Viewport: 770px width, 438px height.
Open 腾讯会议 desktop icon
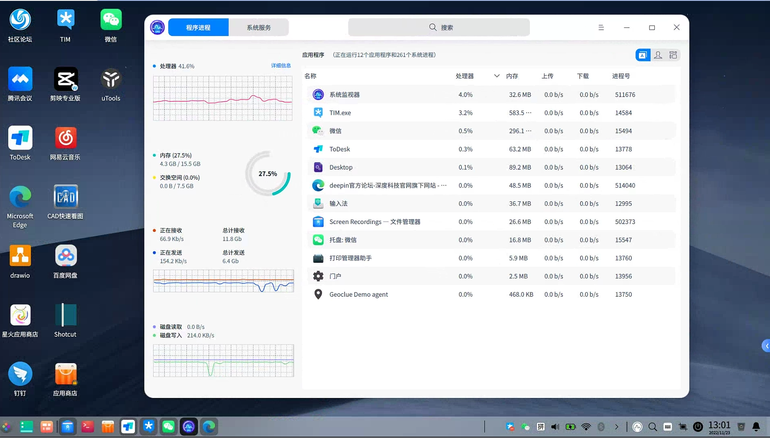coord(20,84)
